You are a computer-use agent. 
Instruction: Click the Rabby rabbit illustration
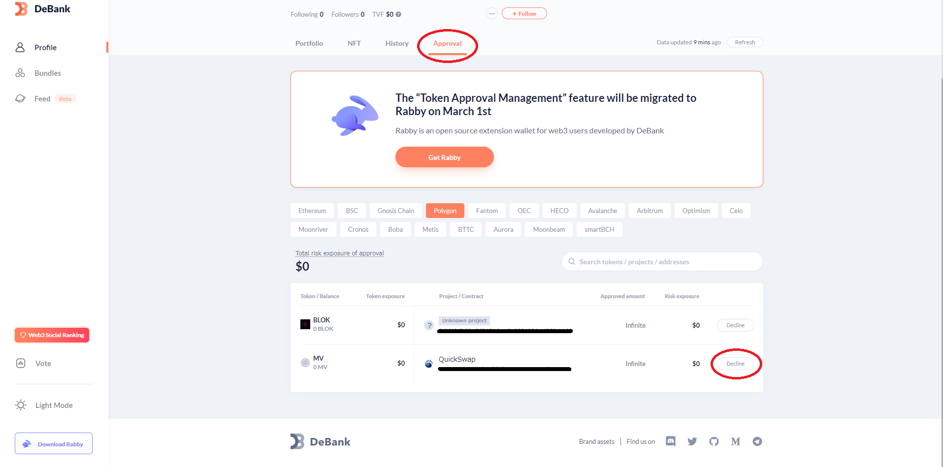pos(355,116)
